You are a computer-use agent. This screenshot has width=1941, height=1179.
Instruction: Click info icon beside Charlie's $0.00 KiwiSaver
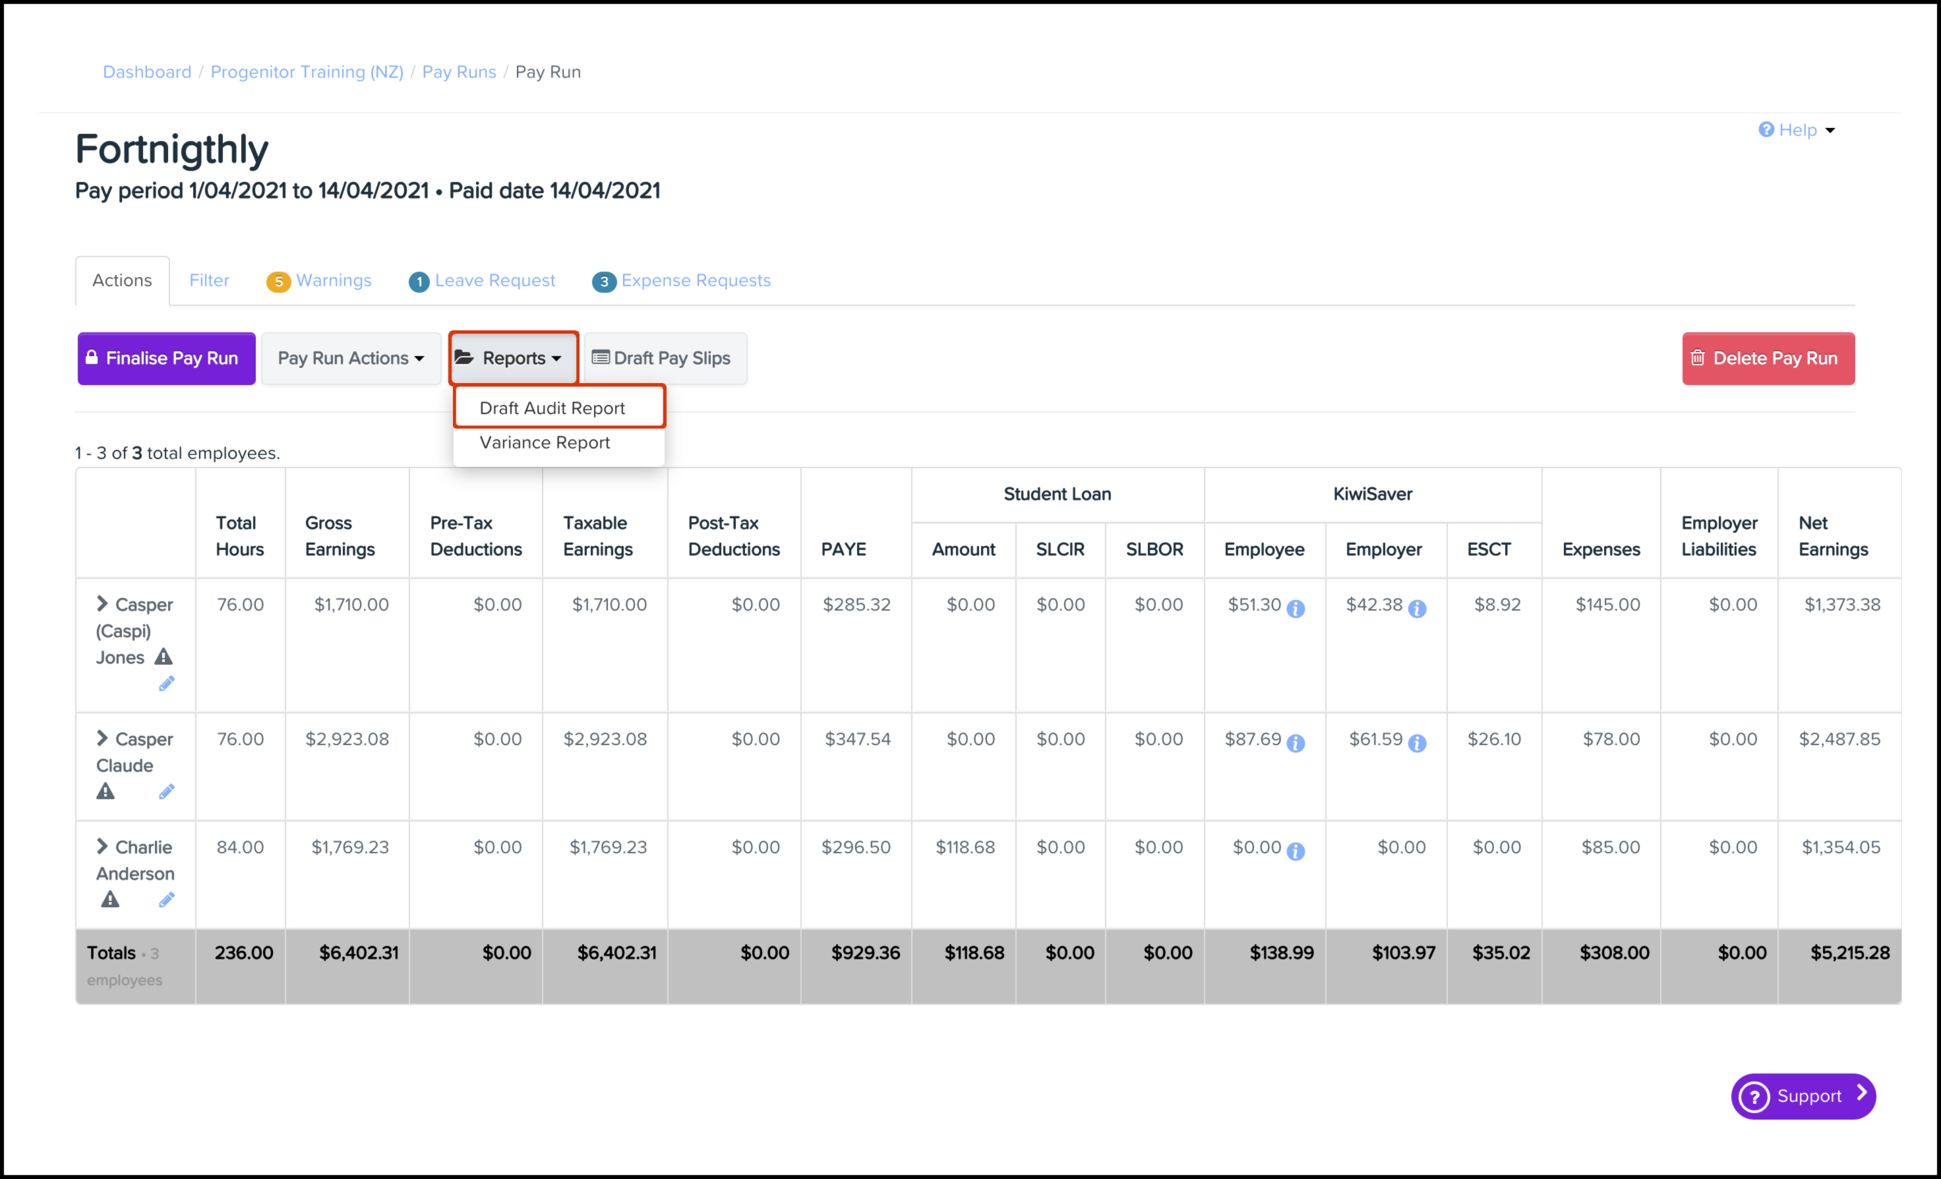[1295, 851]
